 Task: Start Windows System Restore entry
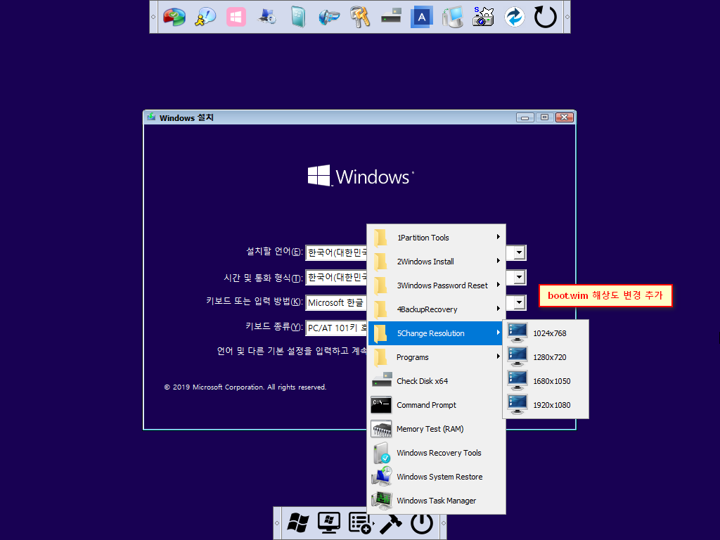click(x=437, y=477)
